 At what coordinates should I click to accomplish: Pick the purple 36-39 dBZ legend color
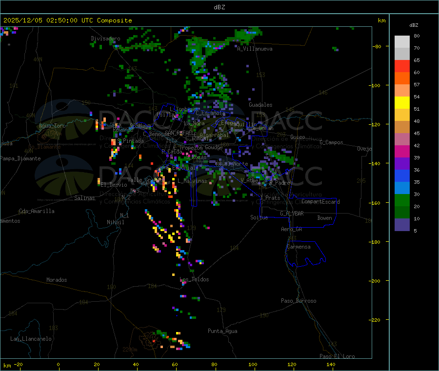coord(402,164)
